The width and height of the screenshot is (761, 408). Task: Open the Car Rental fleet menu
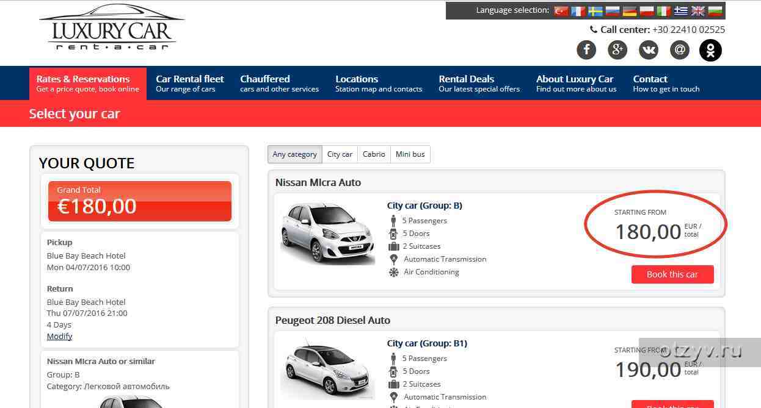tap(189, 84)
